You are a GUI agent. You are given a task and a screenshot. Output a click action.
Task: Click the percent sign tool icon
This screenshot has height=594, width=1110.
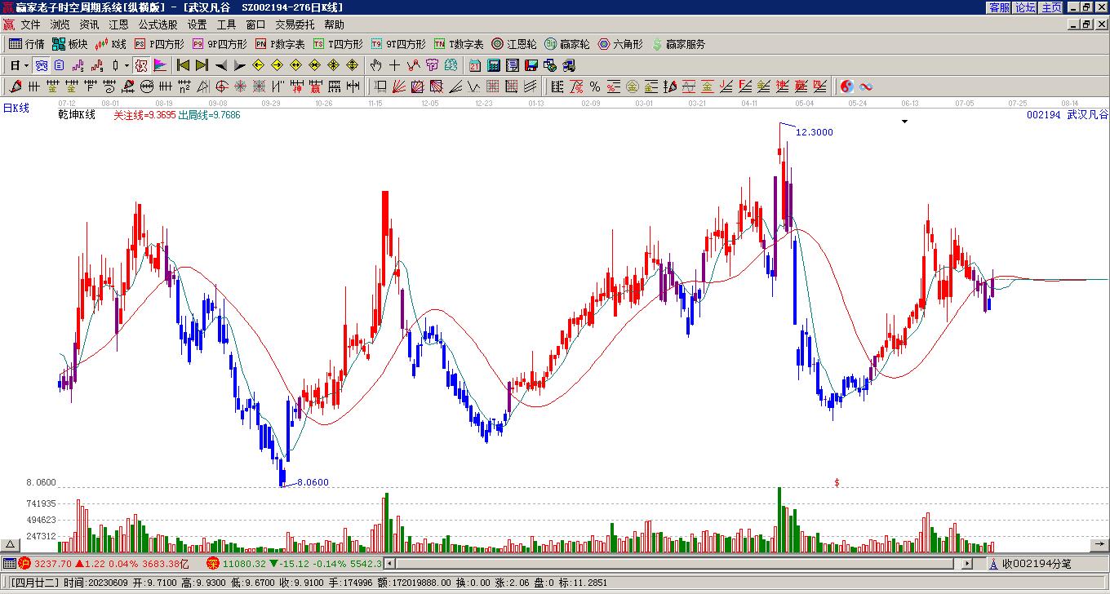tap(595, 86)
